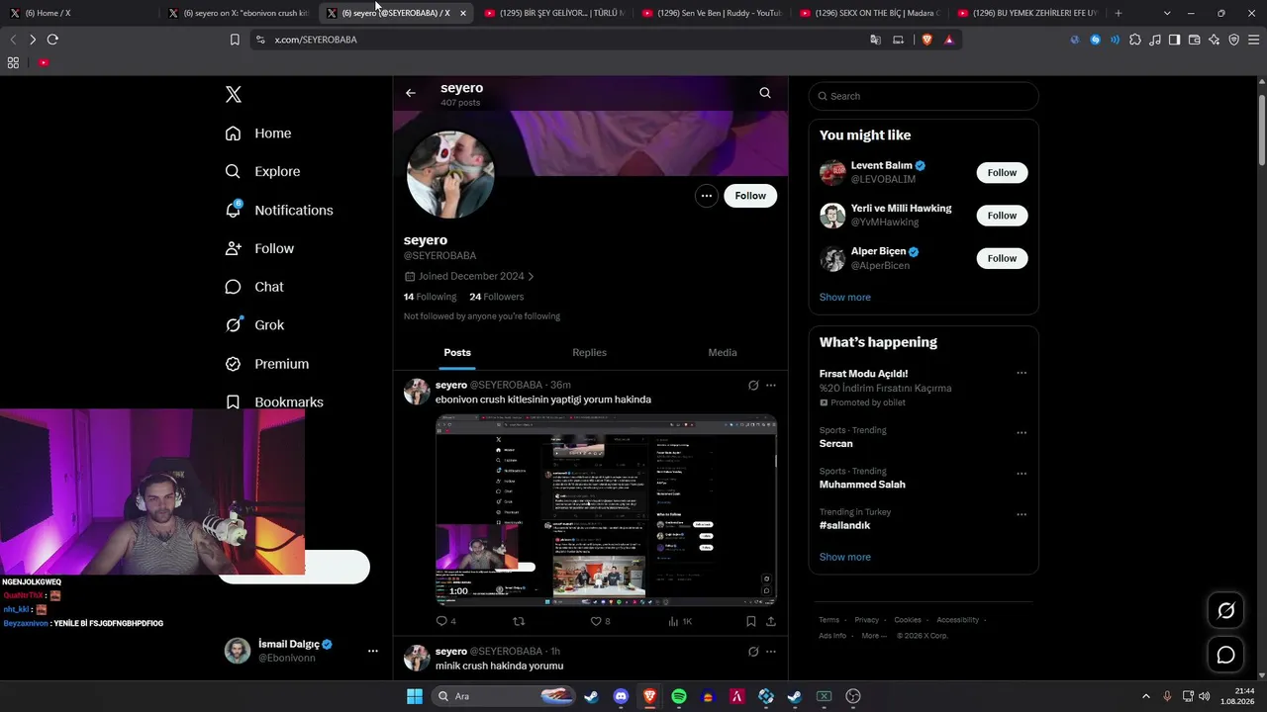Open Premium in the X sidebar
The width and height of the screenshot is (1267, 712).
(267, 364)
